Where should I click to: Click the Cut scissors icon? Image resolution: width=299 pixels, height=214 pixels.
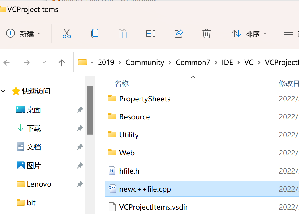pyautogui.click(x=66, y=33)
